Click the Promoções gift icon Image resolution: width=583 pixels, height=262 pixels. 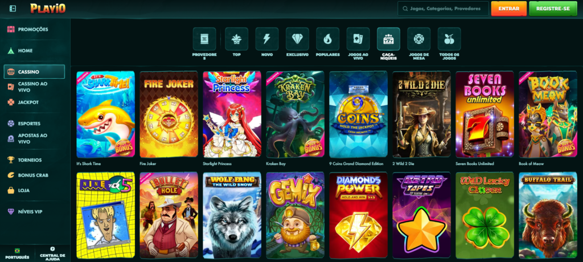point(11,30)
